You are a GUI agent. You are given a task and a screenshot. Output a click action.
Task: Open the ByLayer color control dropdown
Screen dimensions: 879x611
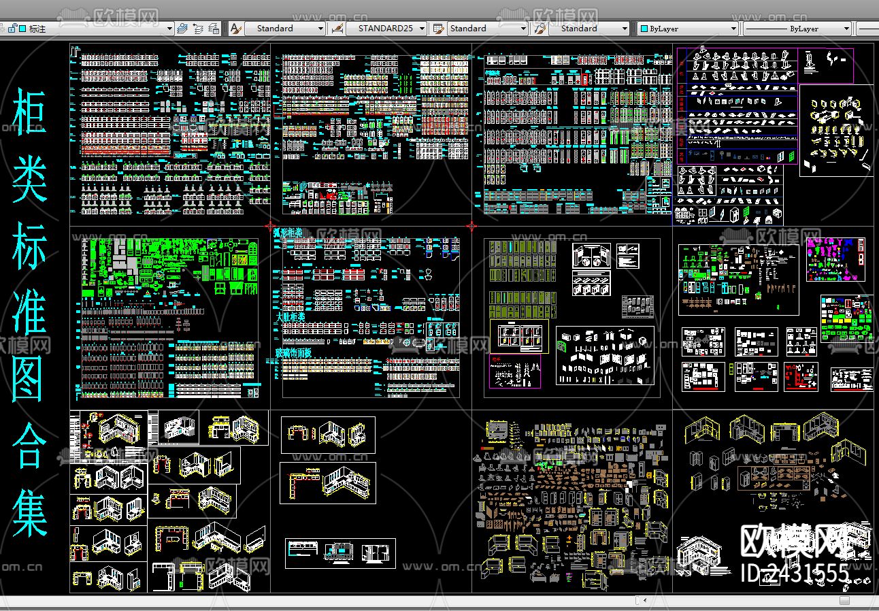(x=733, y=29)
